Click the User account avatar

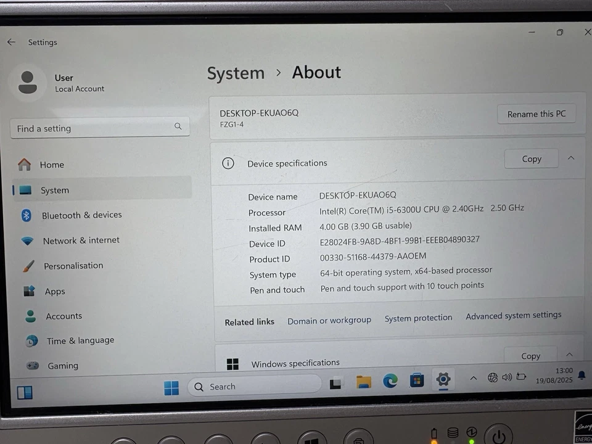coord(28,82)
